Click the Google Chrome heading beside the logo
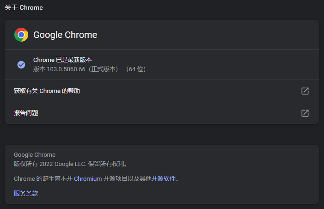Viewport: 324px width, 209px height. [65, 35]
